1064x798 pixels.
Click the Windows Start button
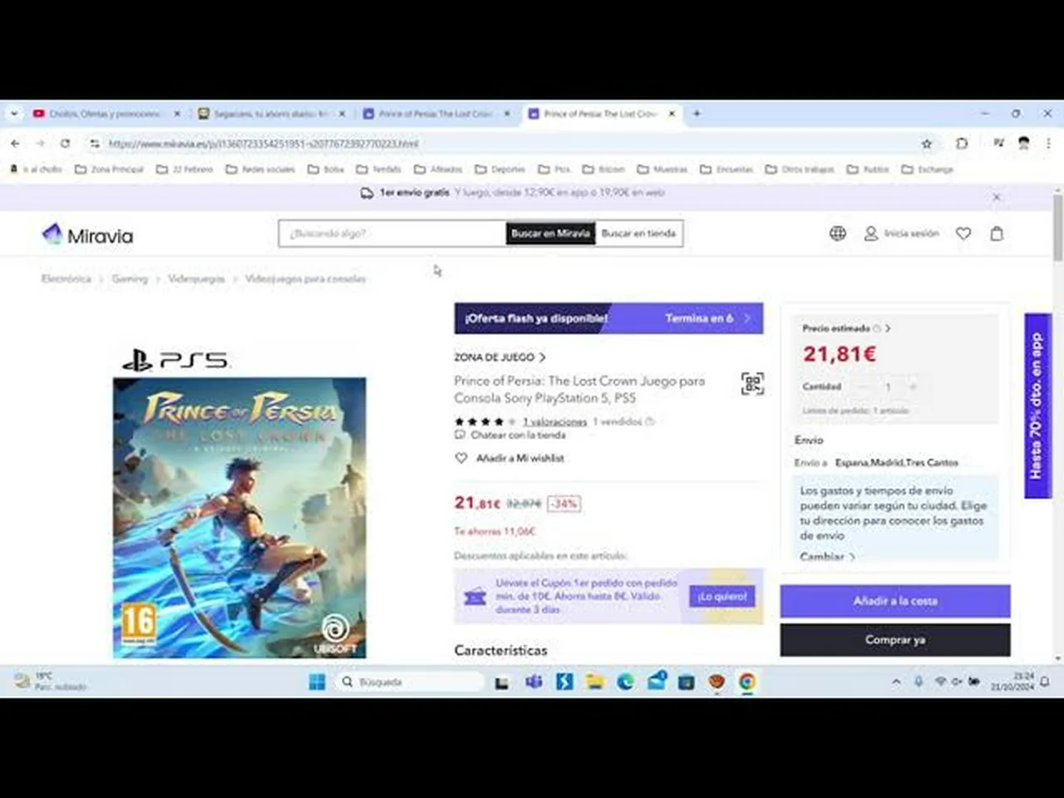point(317,682)
